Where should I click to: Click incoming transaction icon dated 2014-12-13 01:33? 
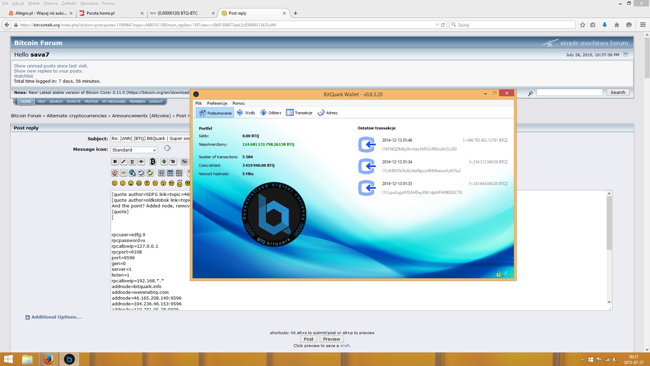pos(367,188)
